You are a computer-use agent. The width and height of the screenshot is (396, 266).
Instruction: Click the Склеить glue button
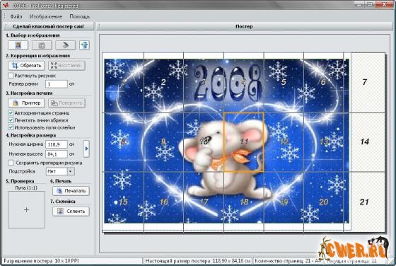[71, 212]
